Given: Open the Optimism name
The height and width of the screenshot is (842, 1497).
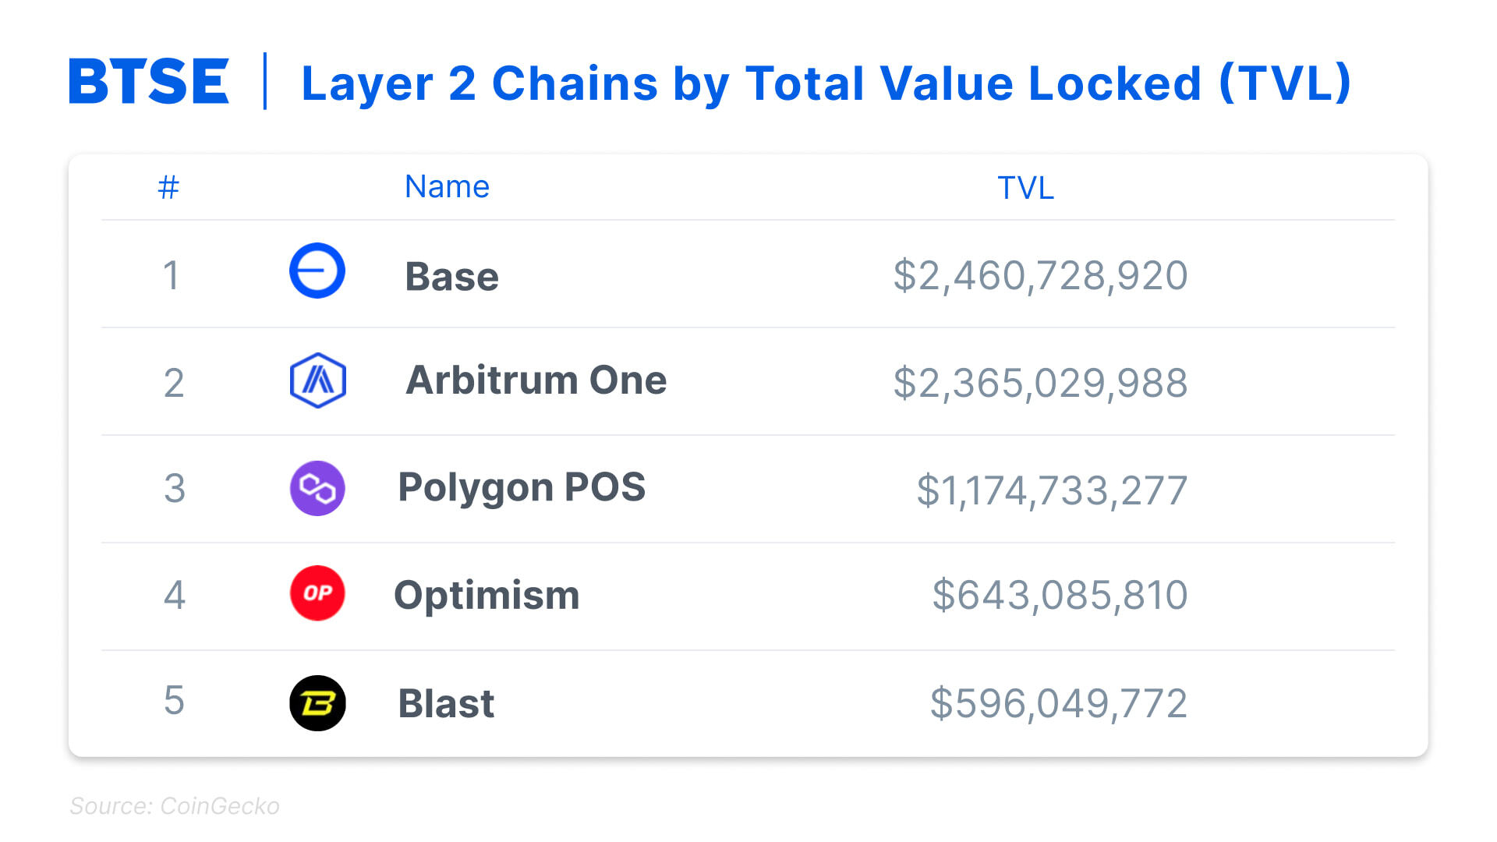Looking at the screenshot, I should pyautogui.click(x=487, y=596).
